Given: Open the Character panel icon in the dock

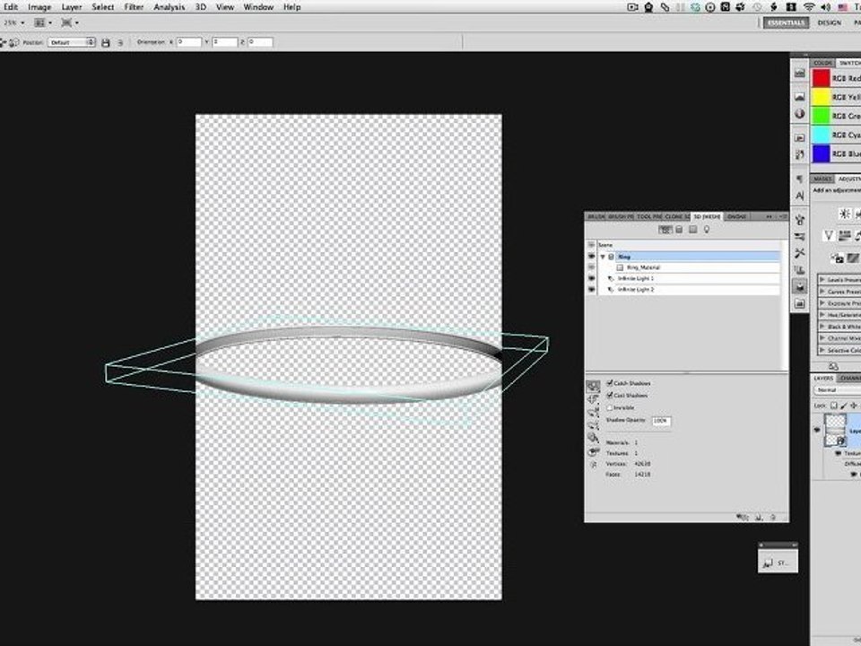Looking at the screenshot, I should [x=799, y=196].
